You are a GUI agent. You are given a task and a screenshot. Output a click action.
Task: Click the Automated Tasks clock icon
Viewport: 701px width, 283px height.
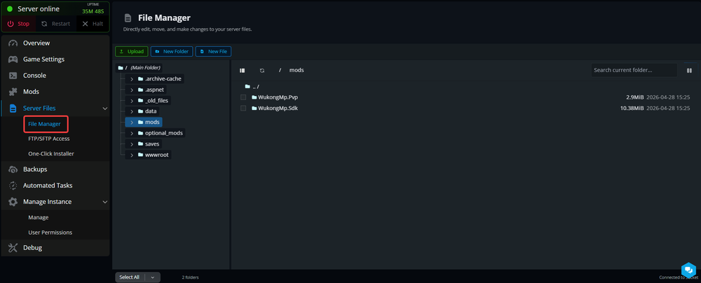[x=13, y=186]
